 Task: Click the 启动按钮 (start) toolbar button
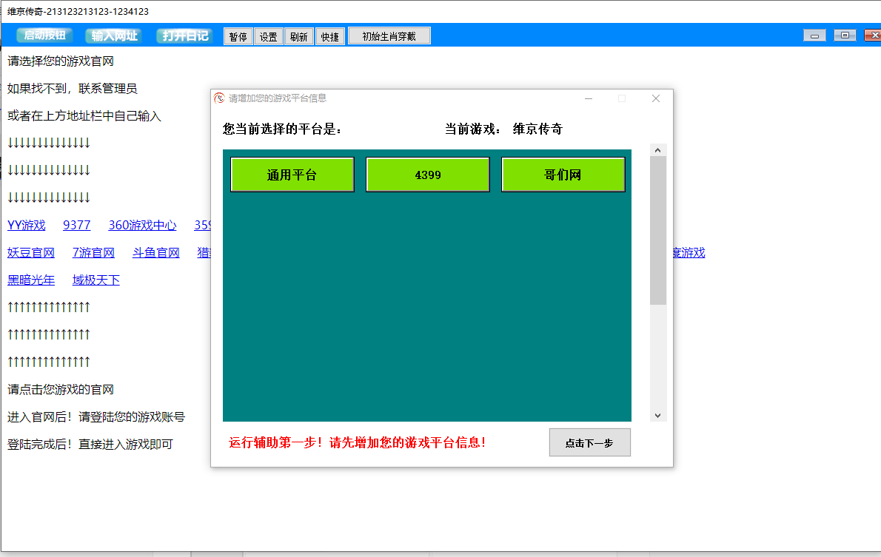click(x=44, y=35)
